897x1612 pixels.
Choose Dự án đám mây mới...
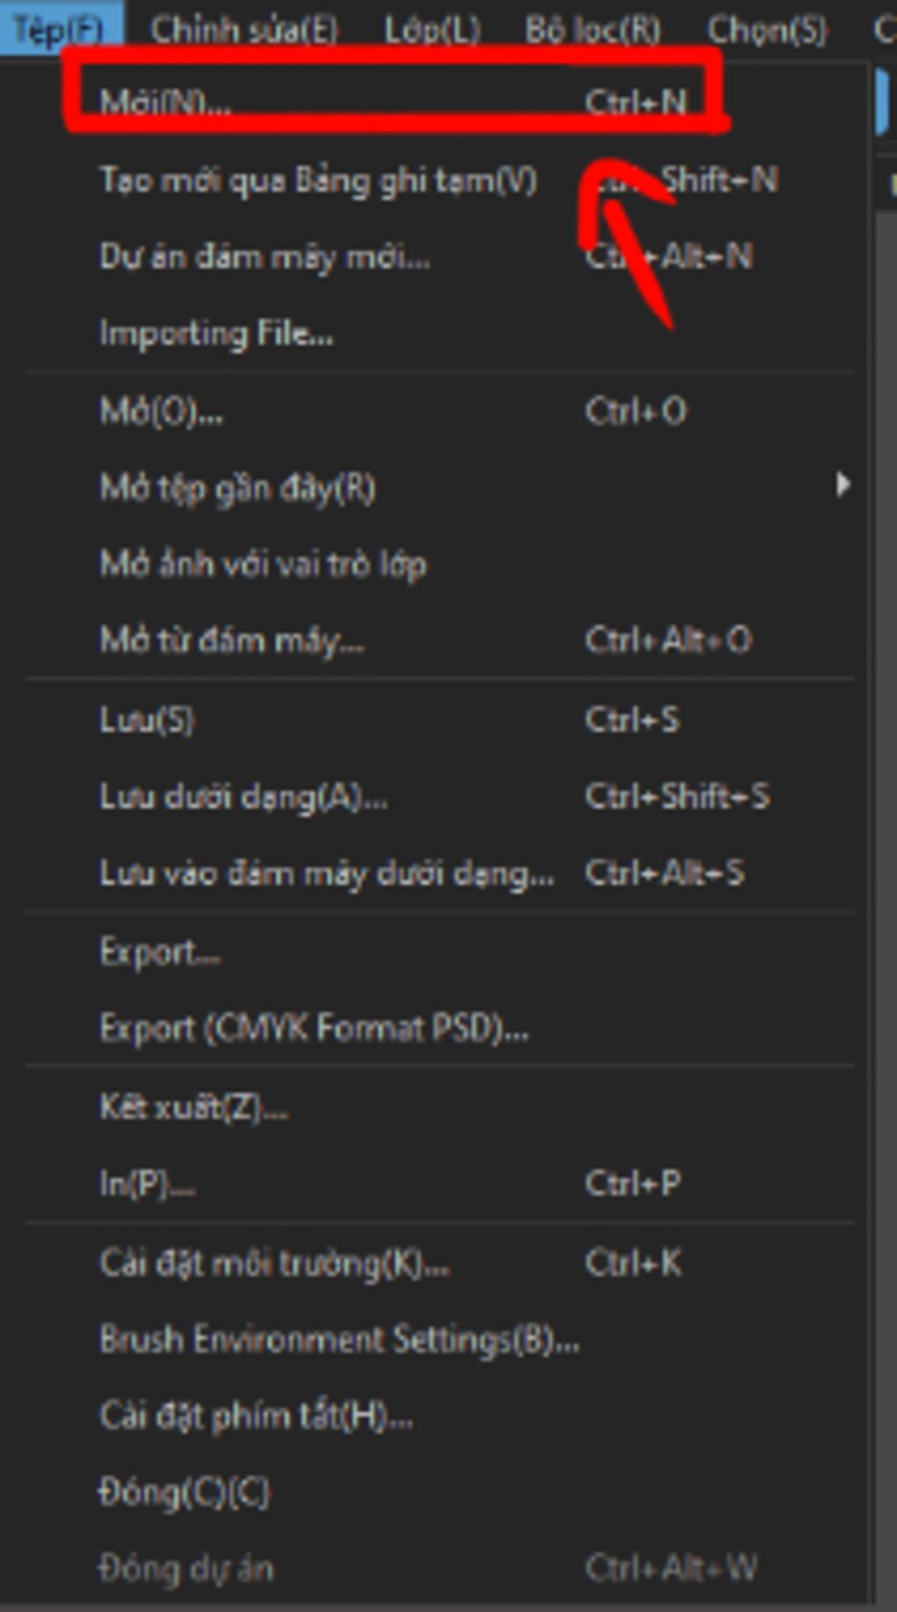coord(265,257)
